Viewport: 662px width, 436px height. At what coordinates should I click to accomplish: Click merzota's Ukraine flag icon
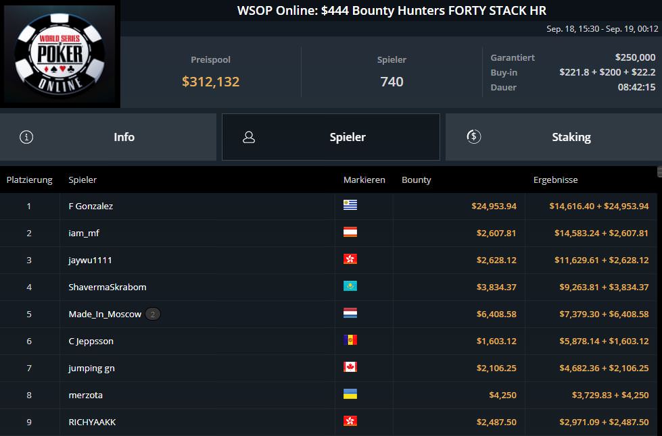coord(350,394)
